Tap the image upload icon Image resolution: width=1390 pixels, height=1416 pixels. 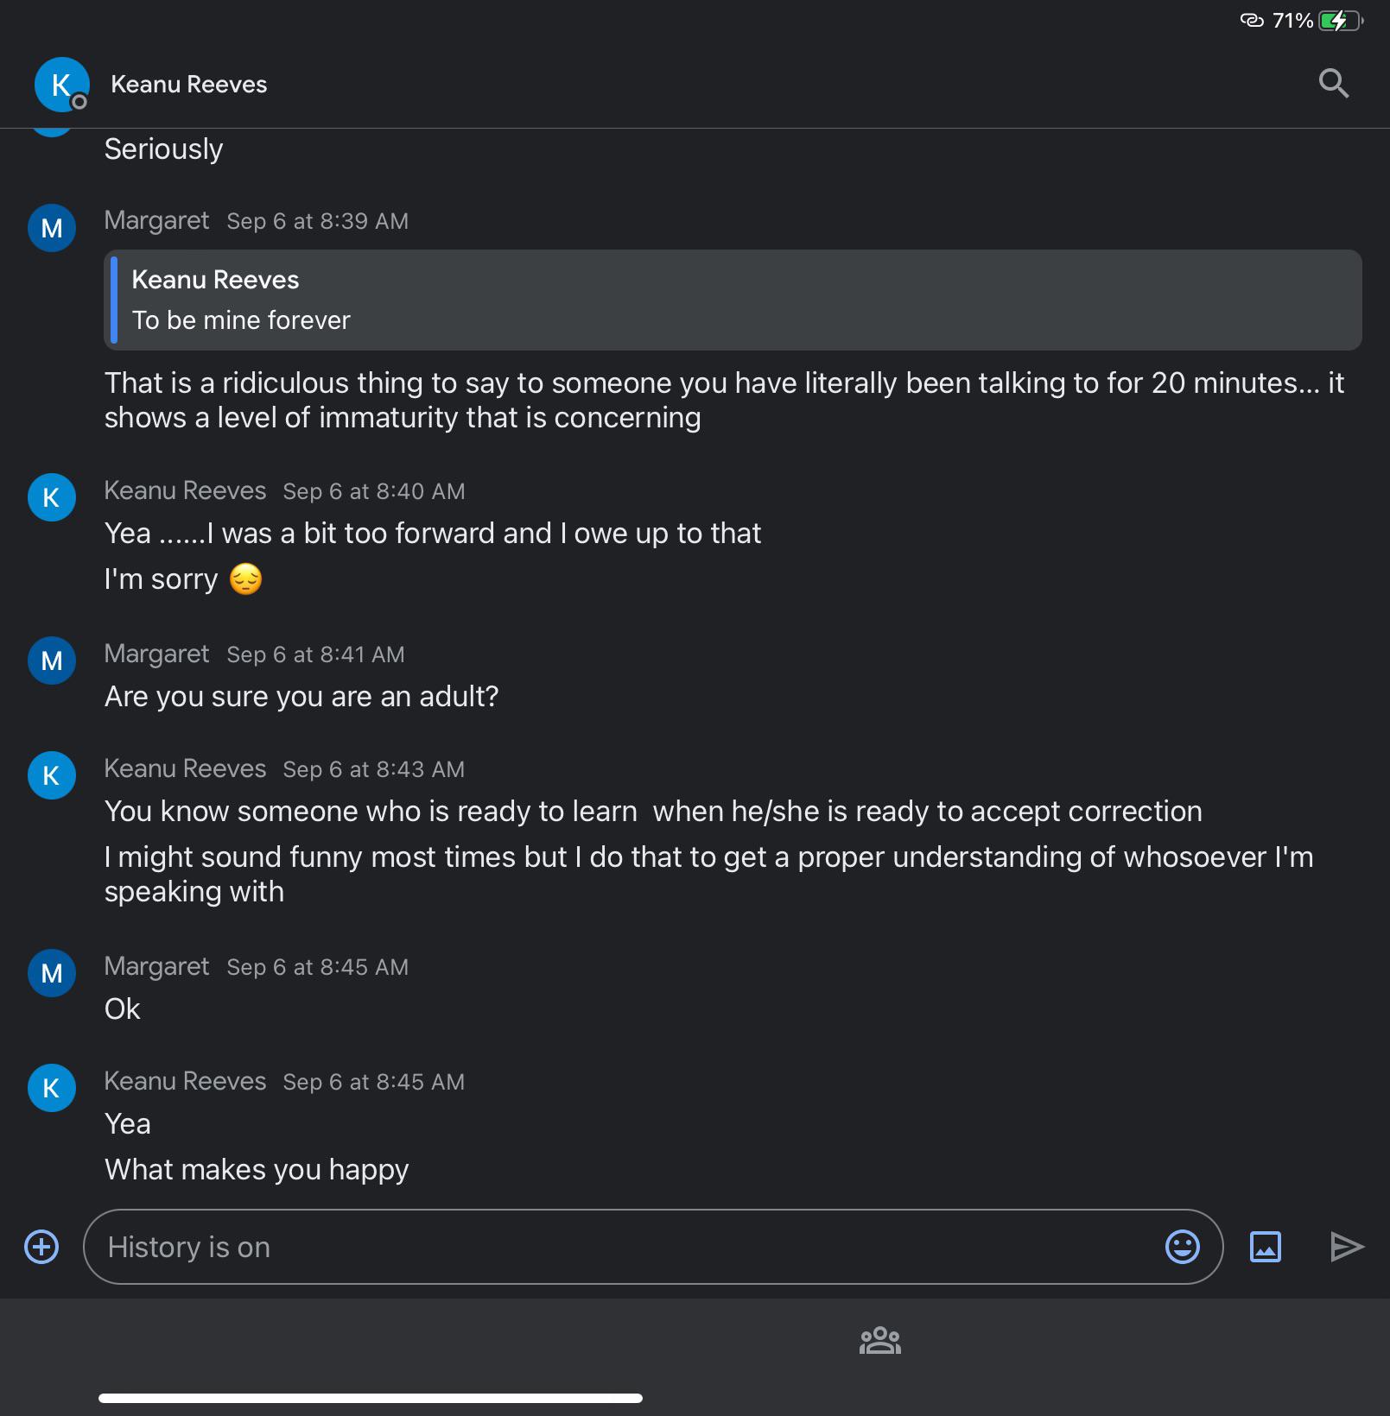(x=1265, y=1247)
